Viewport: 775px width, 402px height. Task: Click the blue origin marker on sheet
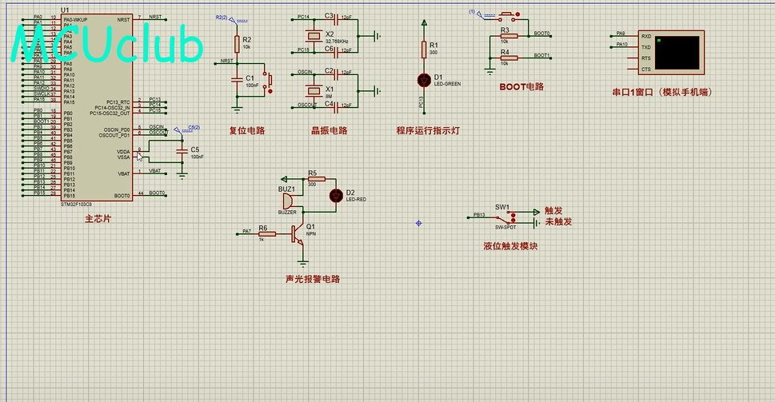click(x=418, y=223)
